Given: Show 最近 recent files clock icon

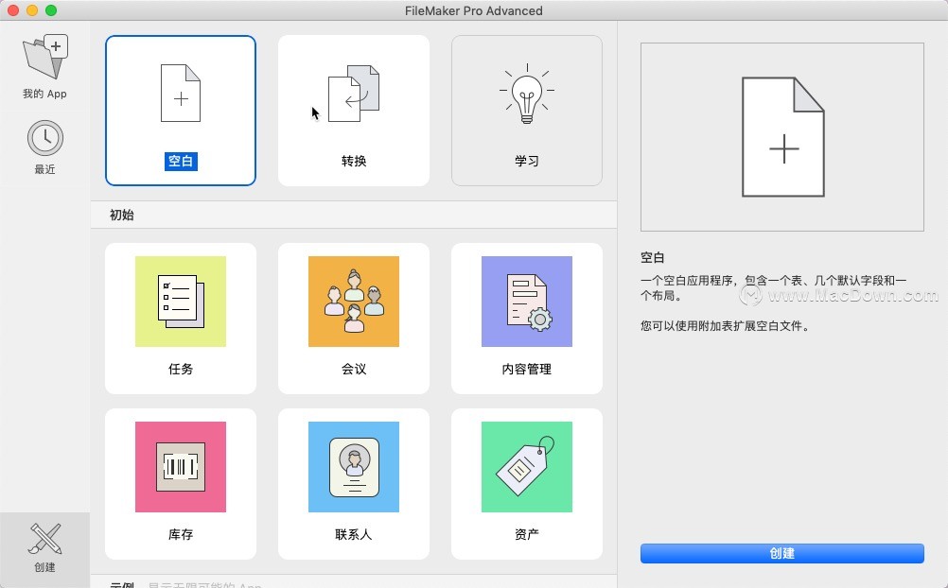Looking at the screenshot, I should pos(44,138).
